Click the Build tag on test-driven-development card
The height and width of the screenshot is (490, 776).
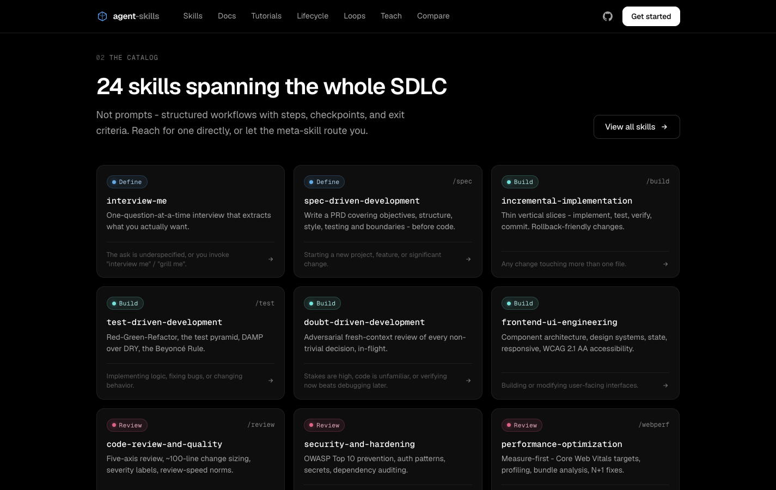coord(125,303)
